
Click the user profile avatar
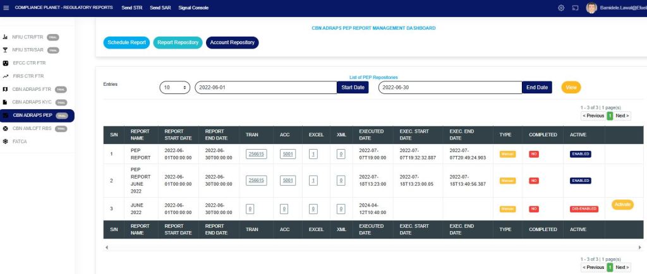coord(591,8)
